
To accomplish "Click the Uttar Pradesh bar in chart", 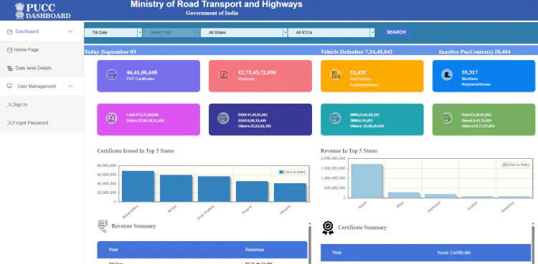I will [214, 189].
